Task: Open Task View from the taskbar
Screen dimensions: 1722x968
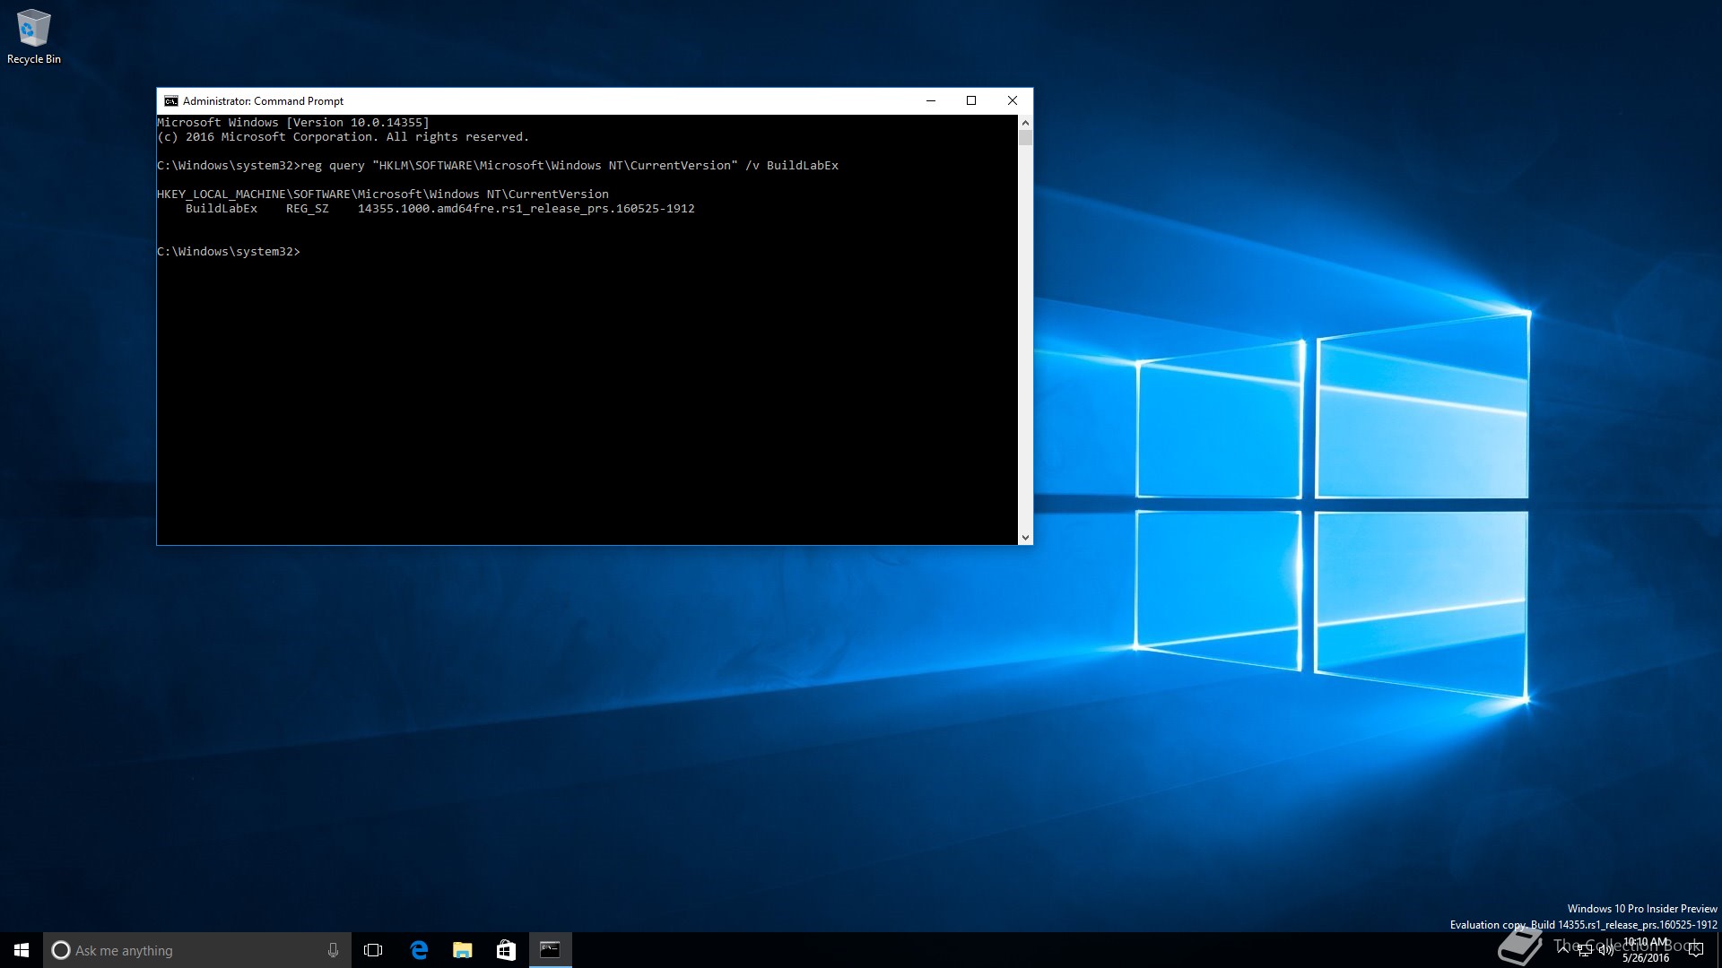Action: [373, 950]
